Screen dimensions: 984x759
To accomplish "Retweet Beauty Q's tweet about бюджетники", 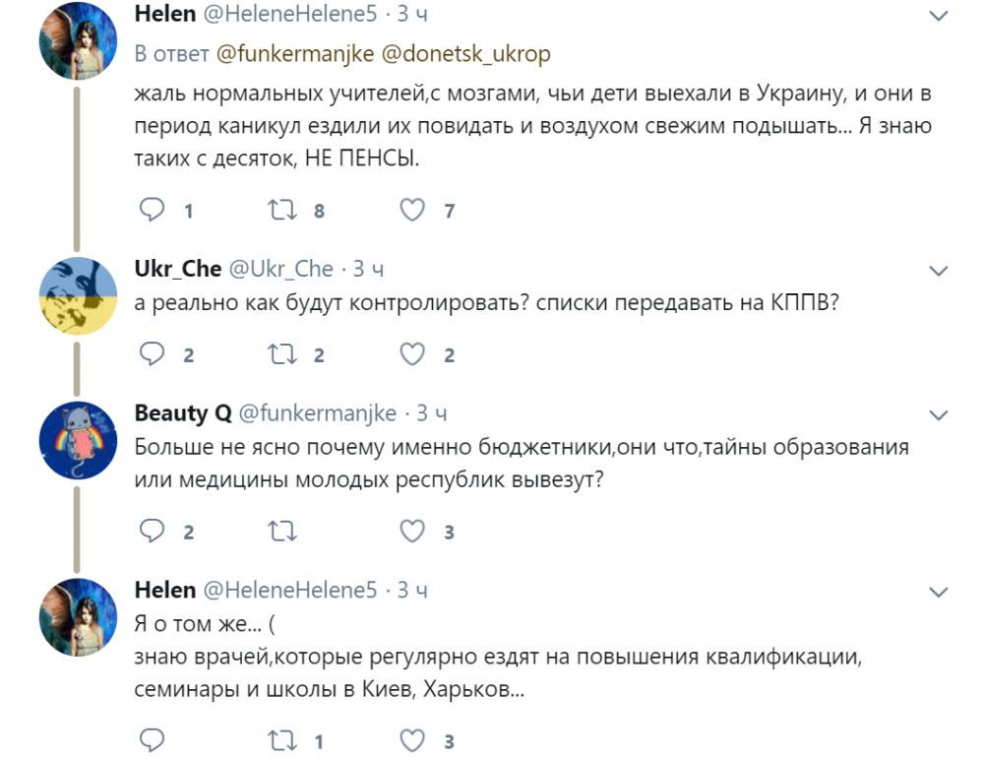I will (x=282, y=532).
